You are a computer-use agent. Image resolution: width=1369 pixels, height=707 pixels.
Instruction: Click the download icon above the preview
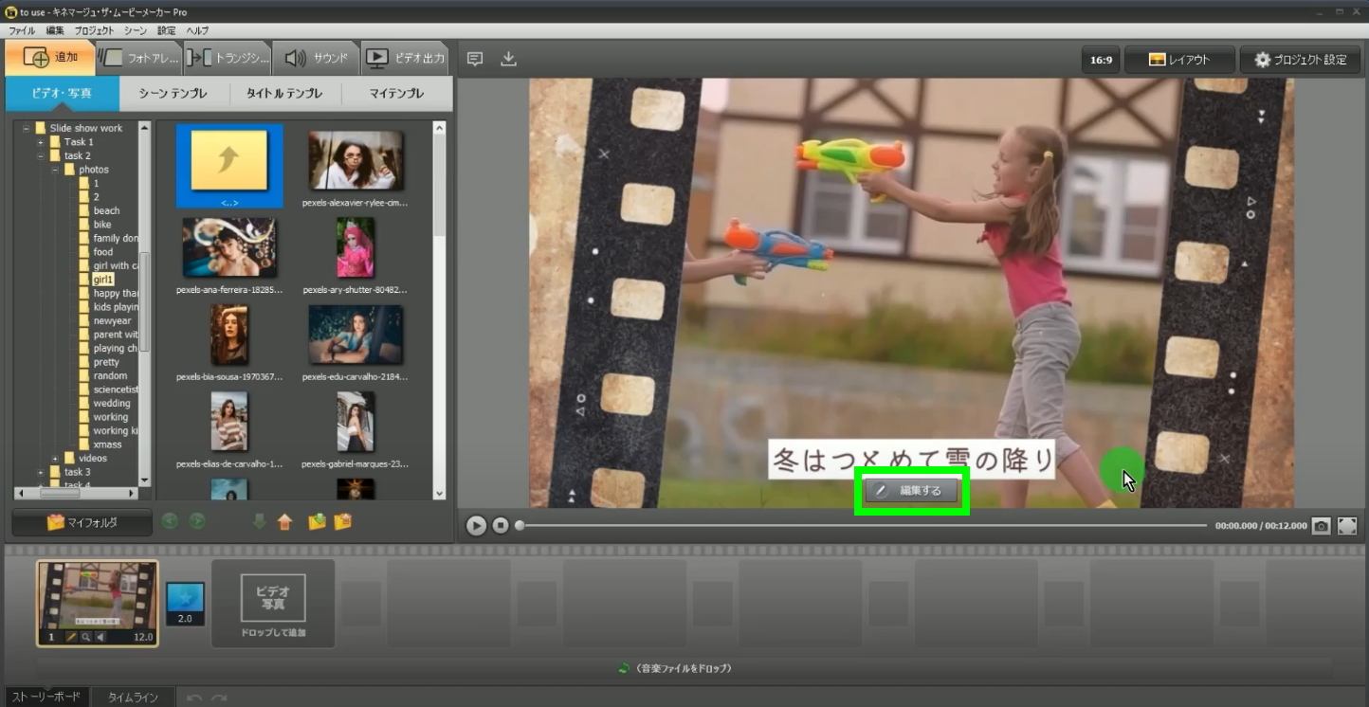coord(509,59)
